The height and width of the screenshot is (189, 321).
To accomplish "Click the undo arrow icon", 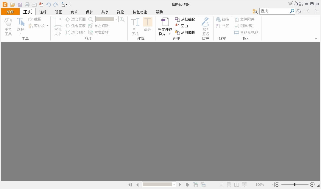I will pos(49,5).
